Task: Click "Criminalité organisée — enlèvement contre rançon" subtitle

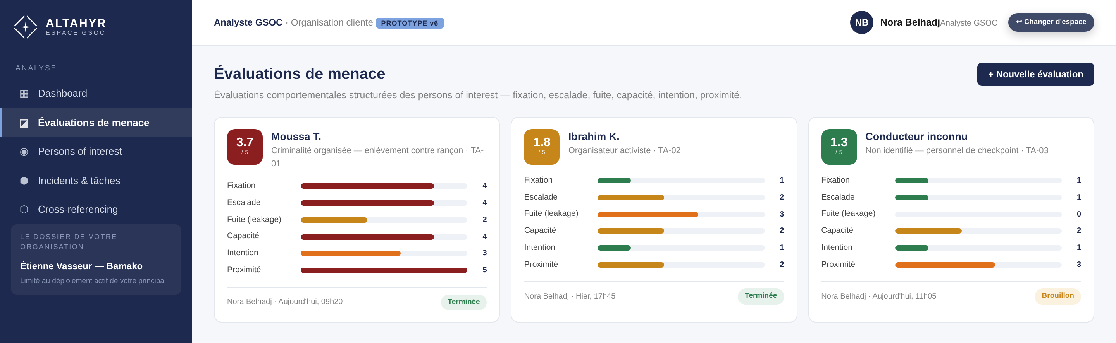Action: pos(367,150)
